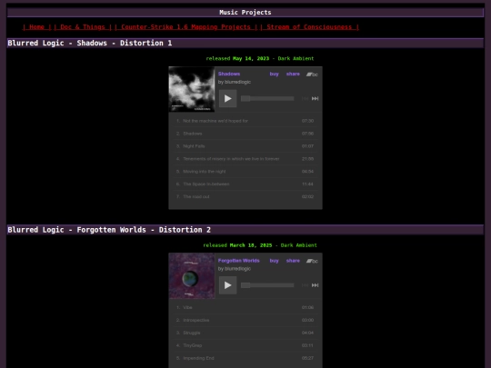Viewport: 491px width, 368px height.
Task: Open Counter-Strike 1.6 Mapping Projects link
Action: click(x=185, y=27)
